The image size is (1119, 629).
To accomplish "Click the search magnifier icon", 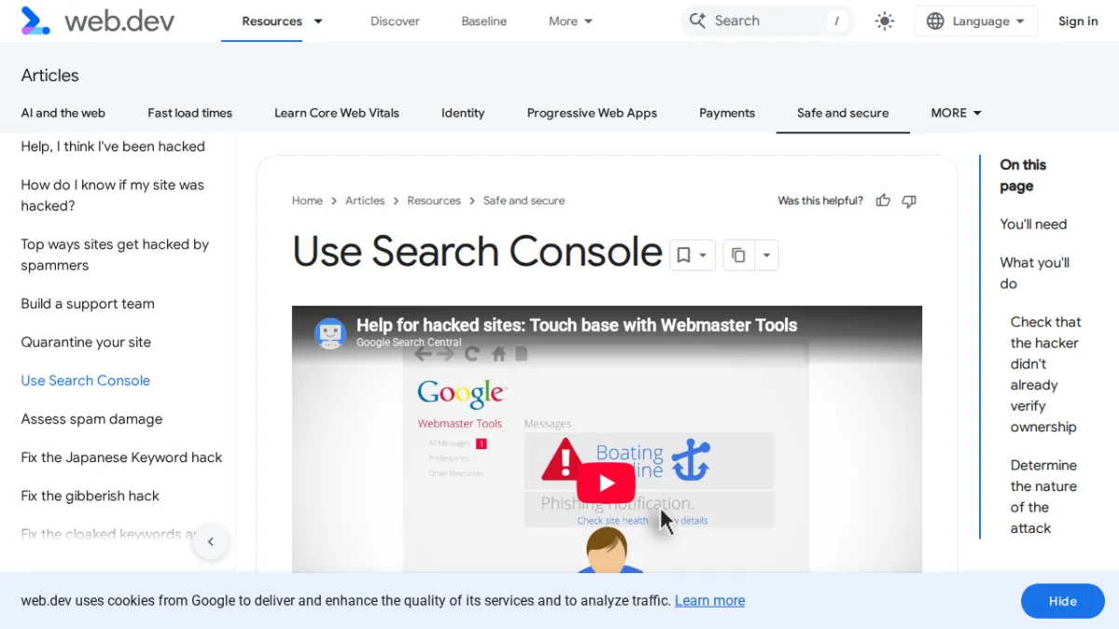I will coord(698,21).
